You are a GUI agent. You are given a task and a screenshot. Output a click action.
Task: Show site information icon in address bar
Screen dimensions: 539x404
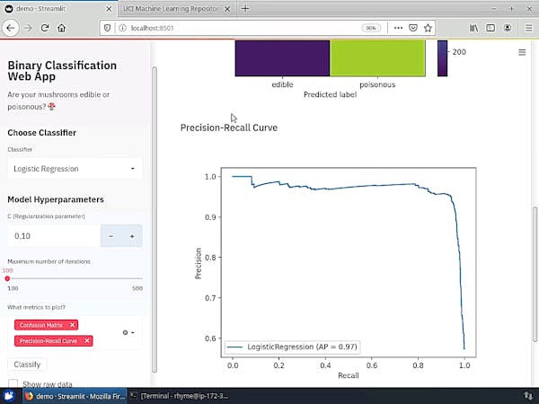[x=122, y=28]
